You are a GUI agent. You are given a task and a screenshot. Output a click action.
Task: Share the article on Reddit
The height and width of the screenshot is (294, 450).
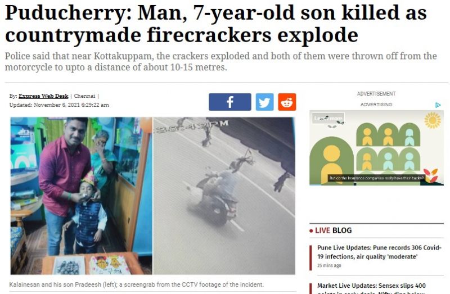coord(287,102)
